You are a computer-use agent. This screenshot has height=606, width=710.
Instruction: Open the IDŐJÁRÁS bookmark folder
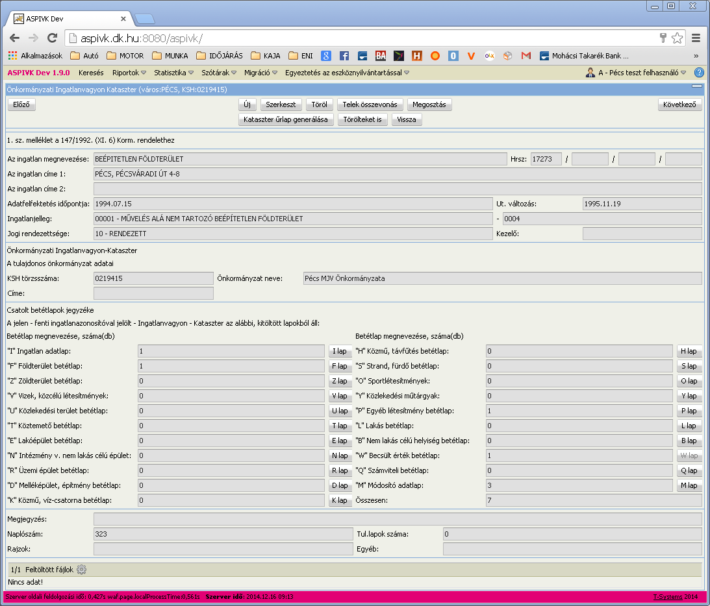(220, 56)
